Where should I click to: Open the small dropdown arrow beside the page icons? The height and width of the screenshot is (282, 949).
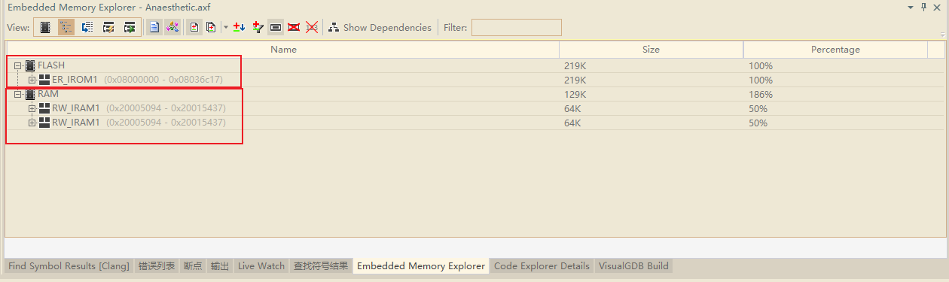(x=225, y=28)
